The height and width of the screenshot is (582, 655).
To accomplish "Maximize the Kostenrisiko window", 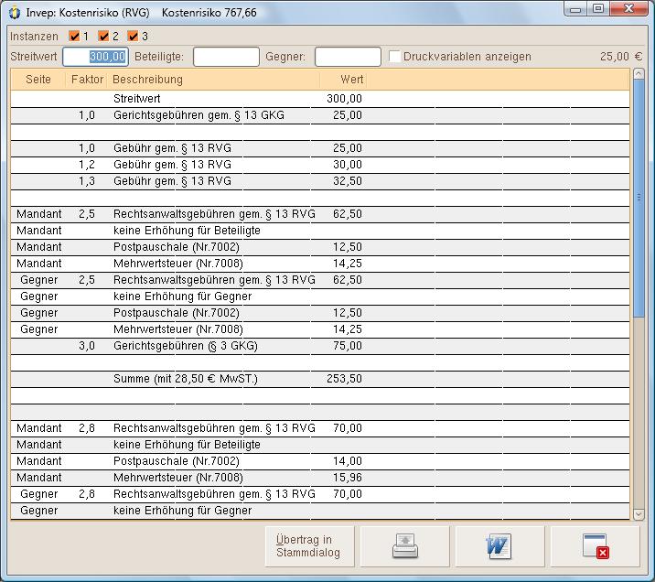I will pyautogui.click(x=597, y=9).
